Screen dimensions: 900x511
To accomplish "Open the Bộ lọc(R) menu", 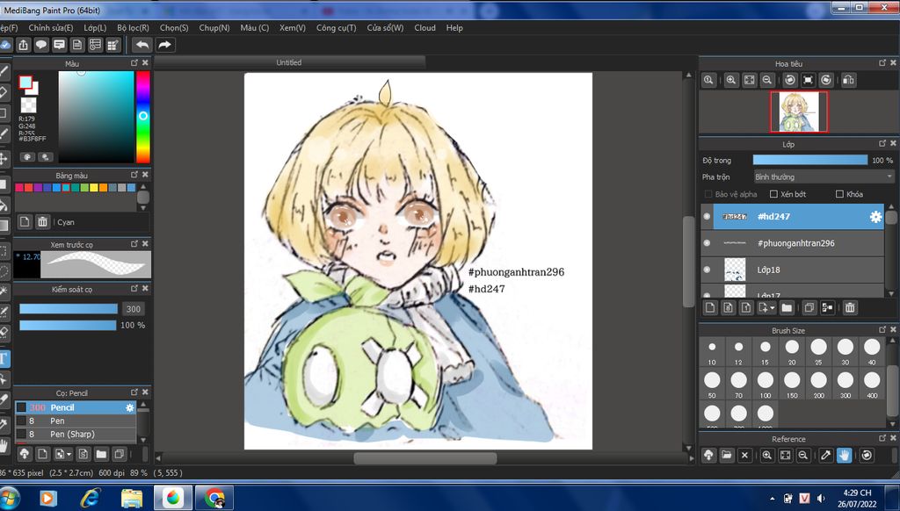I will tap(134, 27).
